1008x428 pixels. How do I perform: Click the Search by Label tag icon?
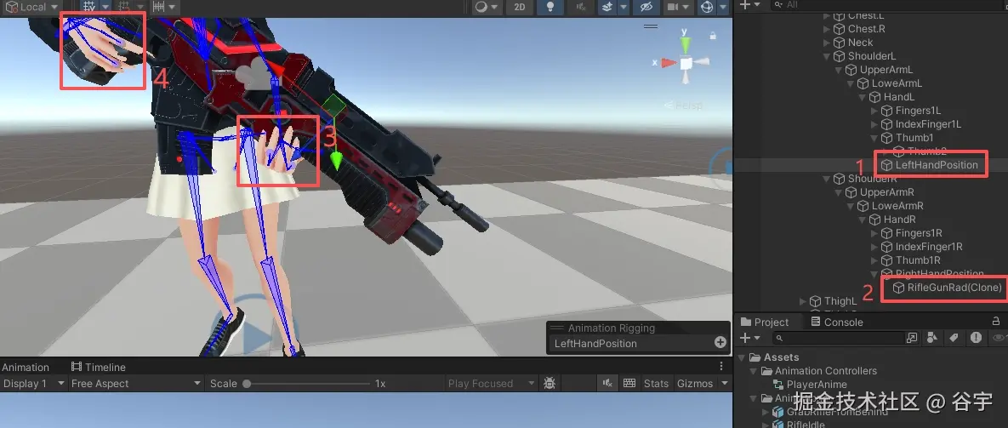(x=954, y=338)
